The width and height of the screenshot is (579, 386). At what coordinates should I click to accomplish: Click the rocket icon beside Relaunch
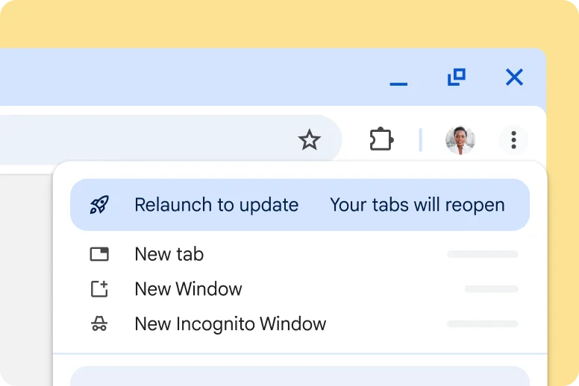pyautogui.click(x=99, y=205)
